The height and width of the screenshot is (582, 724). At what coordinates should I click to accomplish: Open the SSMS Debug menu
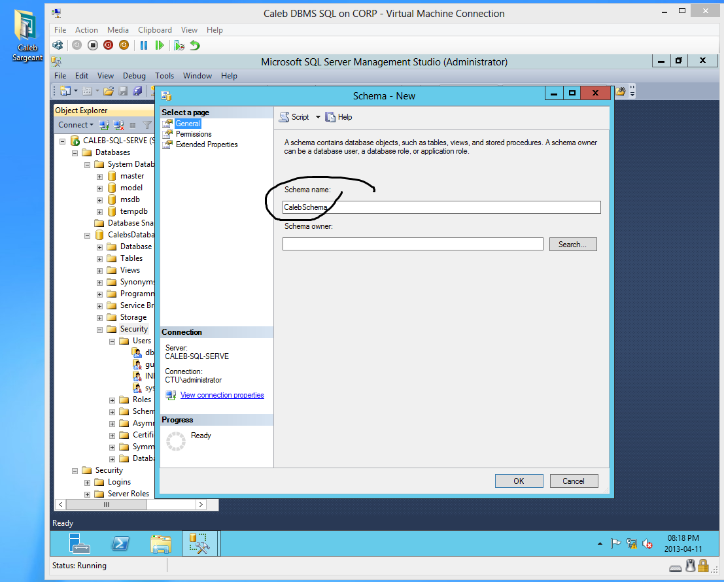pyautogui.click(x=134, y=76)
